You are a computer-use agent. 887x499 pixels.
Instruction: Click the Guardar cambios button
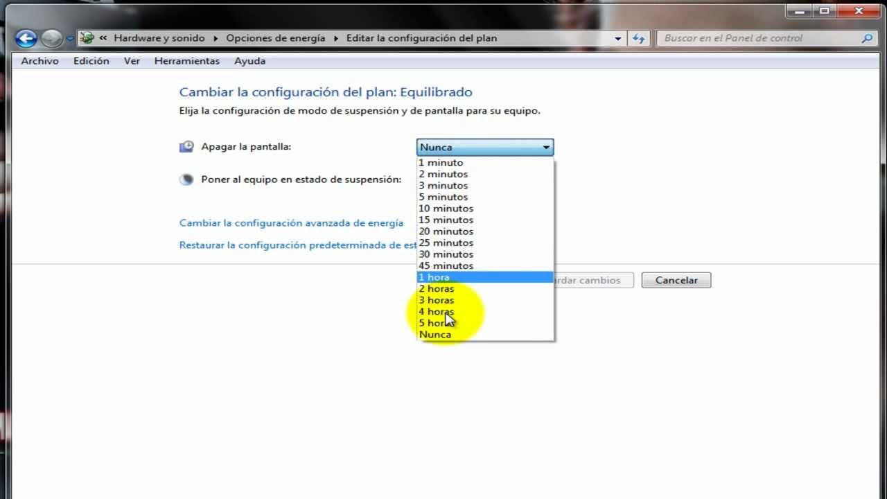click(x=594, y=280)
